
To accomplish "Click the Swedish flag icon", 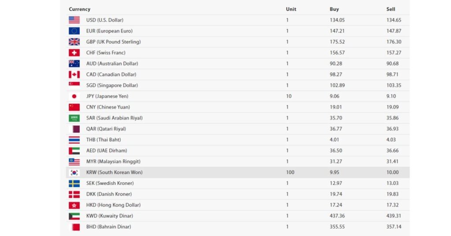I will point(74,184).
